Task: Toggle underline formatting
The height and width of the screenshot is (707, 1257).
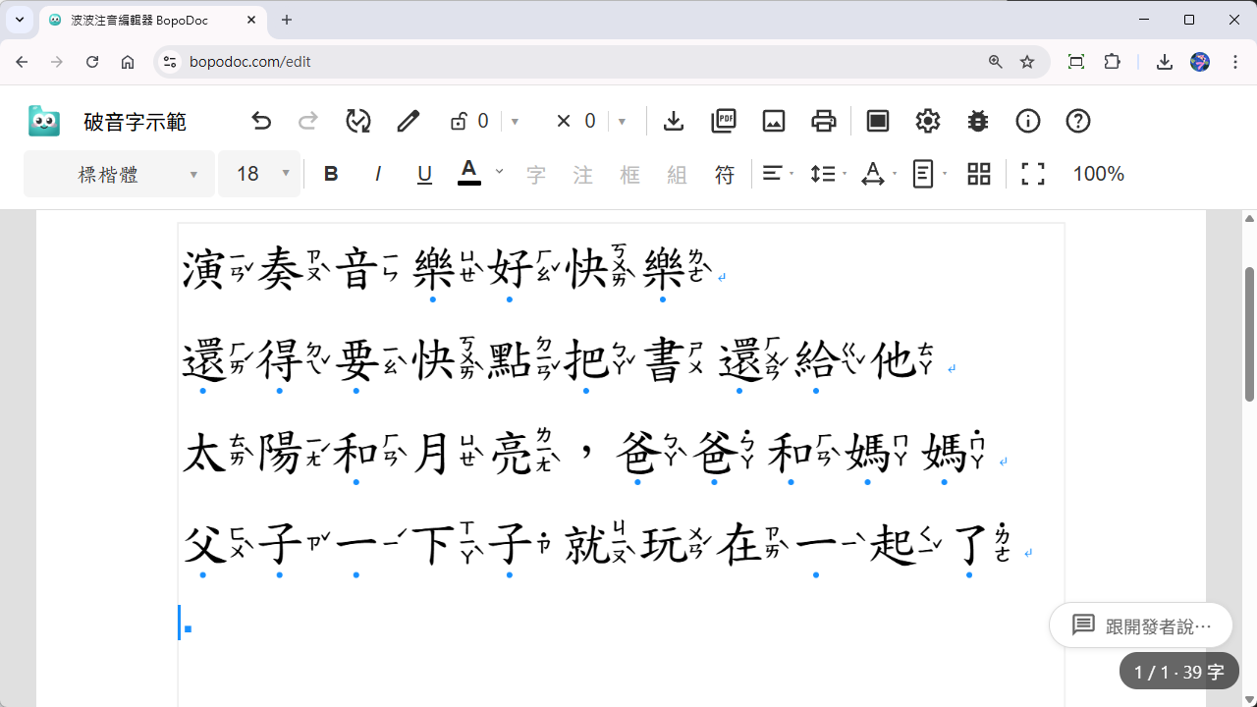Action: pos(423,174)
